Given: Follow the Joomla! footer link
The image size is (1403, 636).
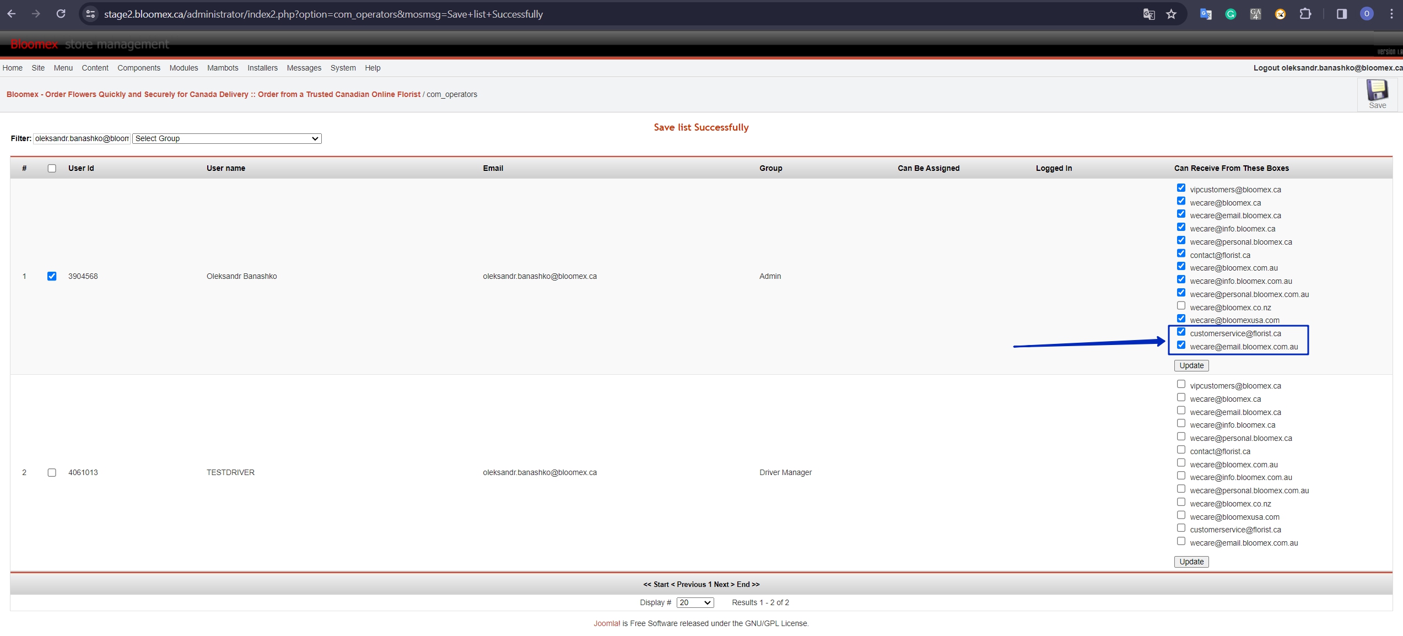Looking at the screenshot, I should point(607,623).
